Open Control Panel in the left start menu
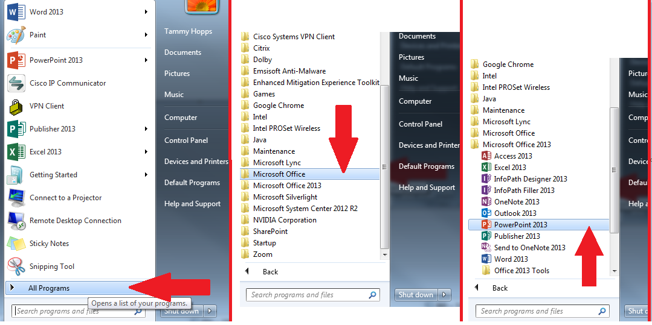Image resolution: width=652 pixels, height=325 pixels. 186,140
